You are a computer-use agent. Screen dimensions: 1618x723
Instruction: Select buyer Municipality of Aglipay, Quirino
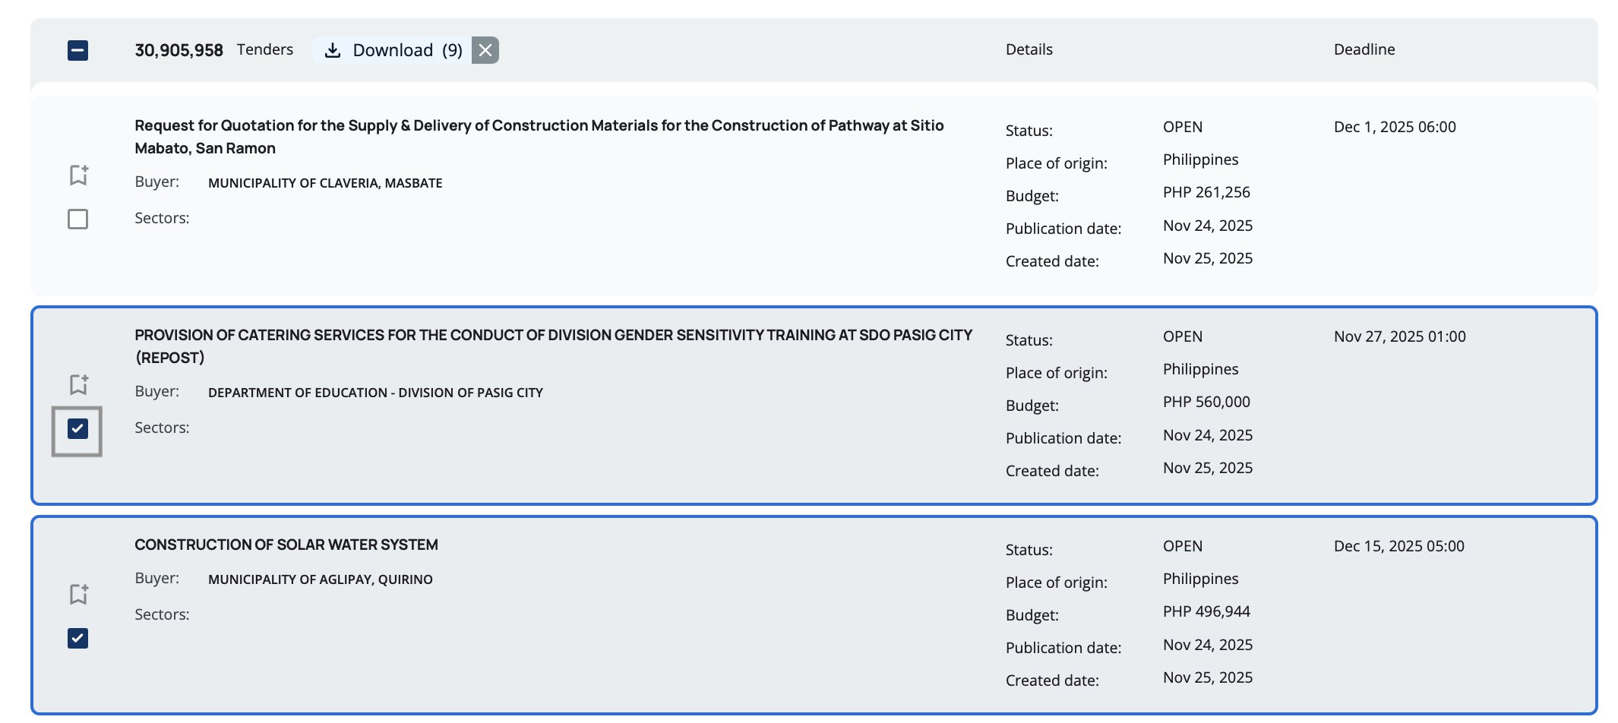(x=320, y=579)
